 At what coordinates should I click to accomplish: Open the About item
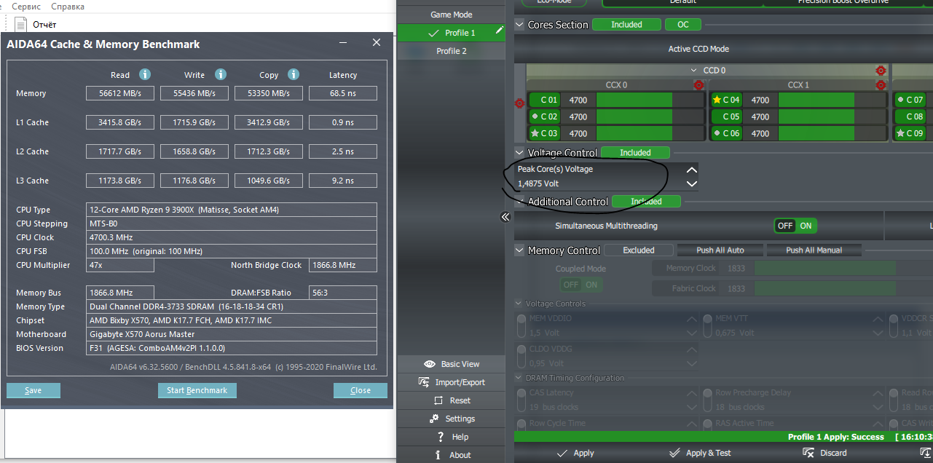point(451,455)
